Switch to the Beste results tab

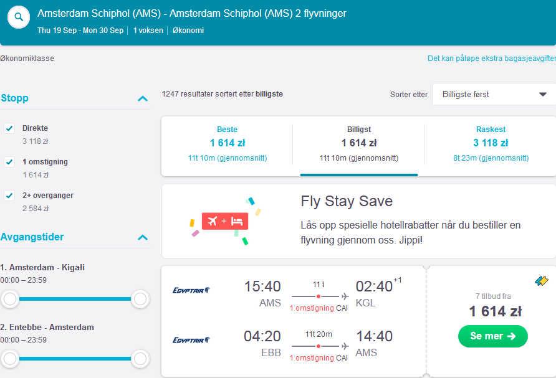tap(228, 143)
